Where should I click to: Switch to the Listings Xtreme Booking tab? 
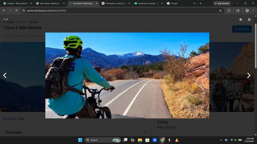[18, 3]
